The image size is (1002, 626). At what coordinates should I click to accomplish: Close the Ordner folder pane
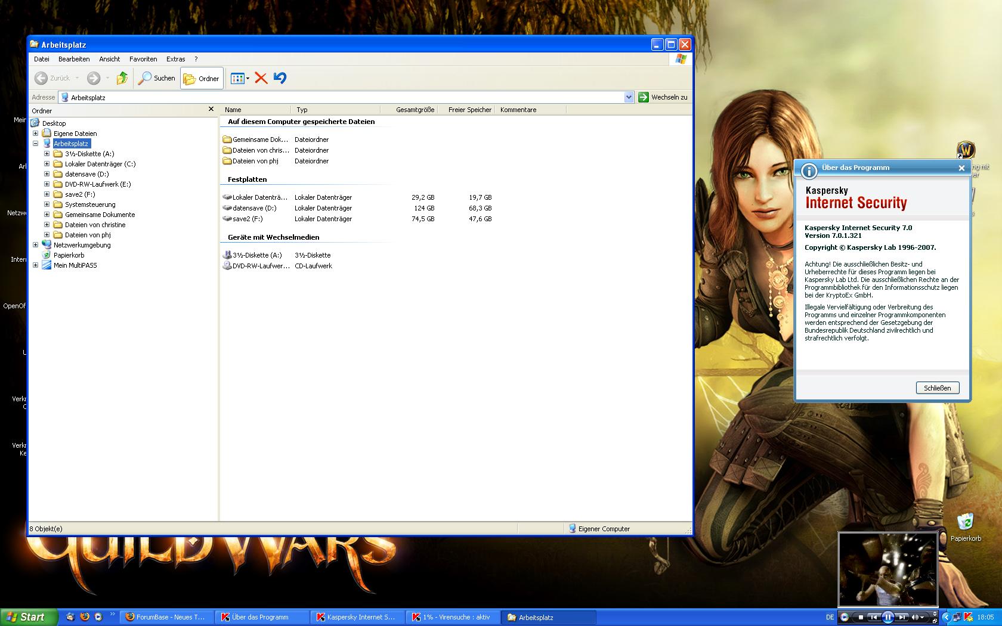click(x=211, y=110)
